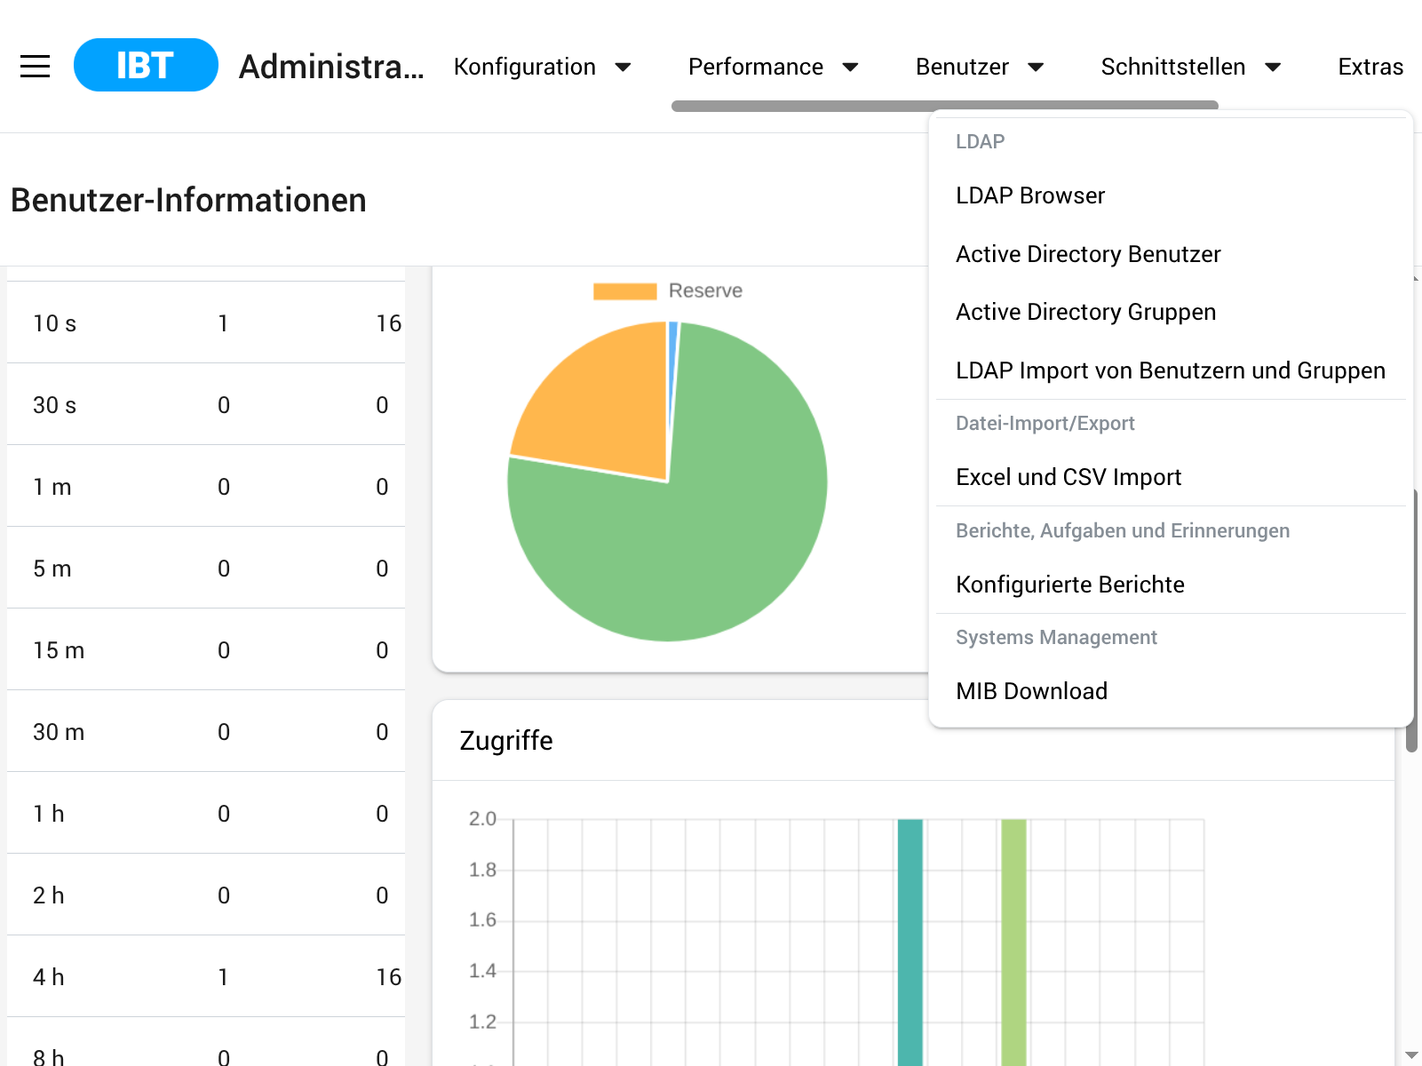Click the scroll down arrow at page bottom
This screenshot has height=1066, width=1422.
(x=1412, y=1055)
